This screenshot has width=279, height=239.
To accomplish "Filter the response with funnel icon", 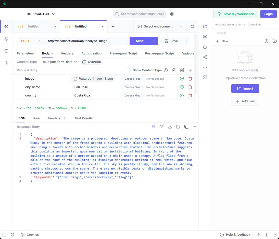I will [x=162, y=127].
